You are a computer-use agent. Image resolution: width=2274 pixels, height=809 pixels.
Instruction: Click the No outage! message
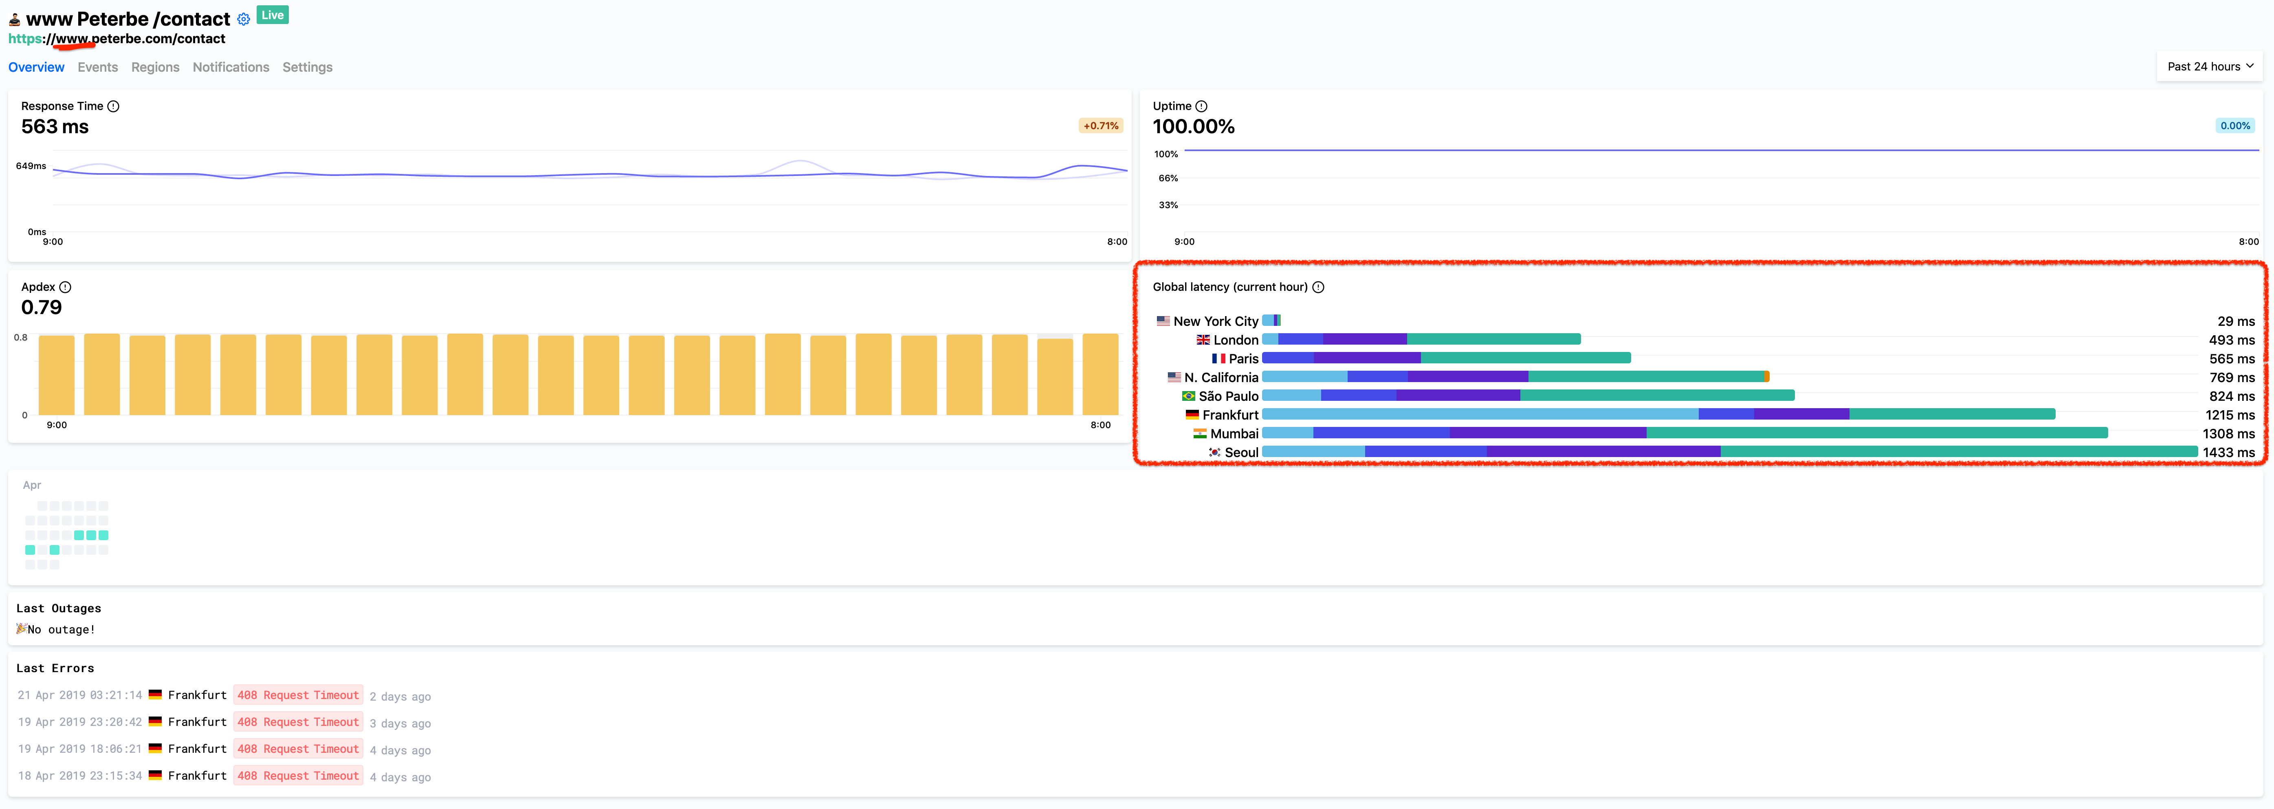tap(57, 629)
